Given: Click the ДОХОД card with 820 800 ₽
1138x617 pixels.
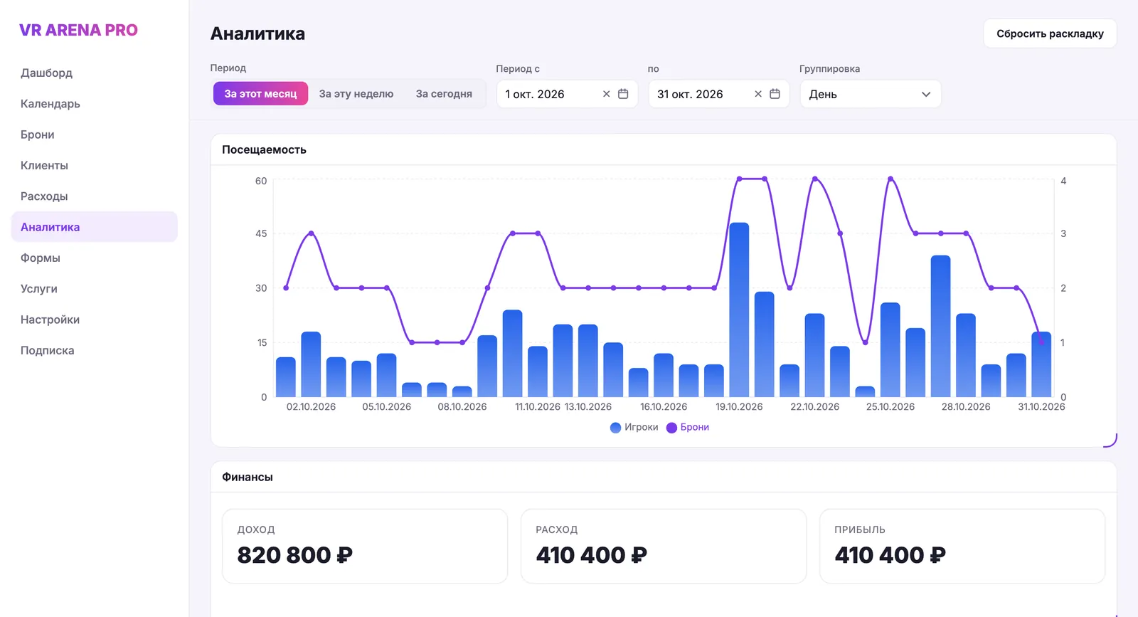Looking at the screenshot, I should tap(365, 546).
